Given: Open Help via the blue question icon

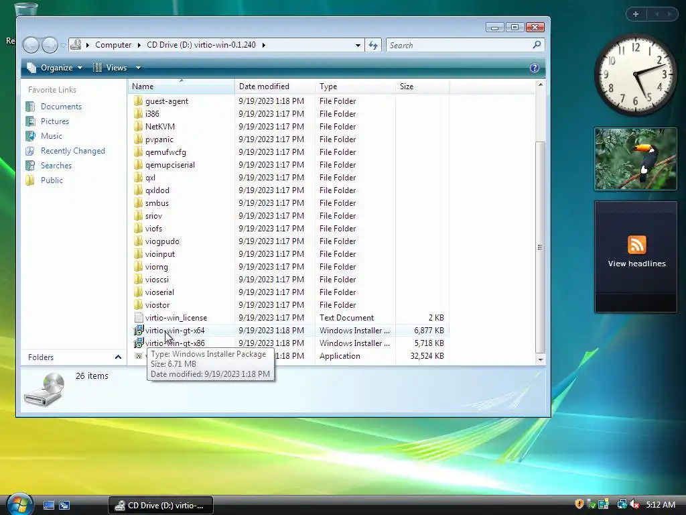Looking at the screenshot, I should point(534,68).
